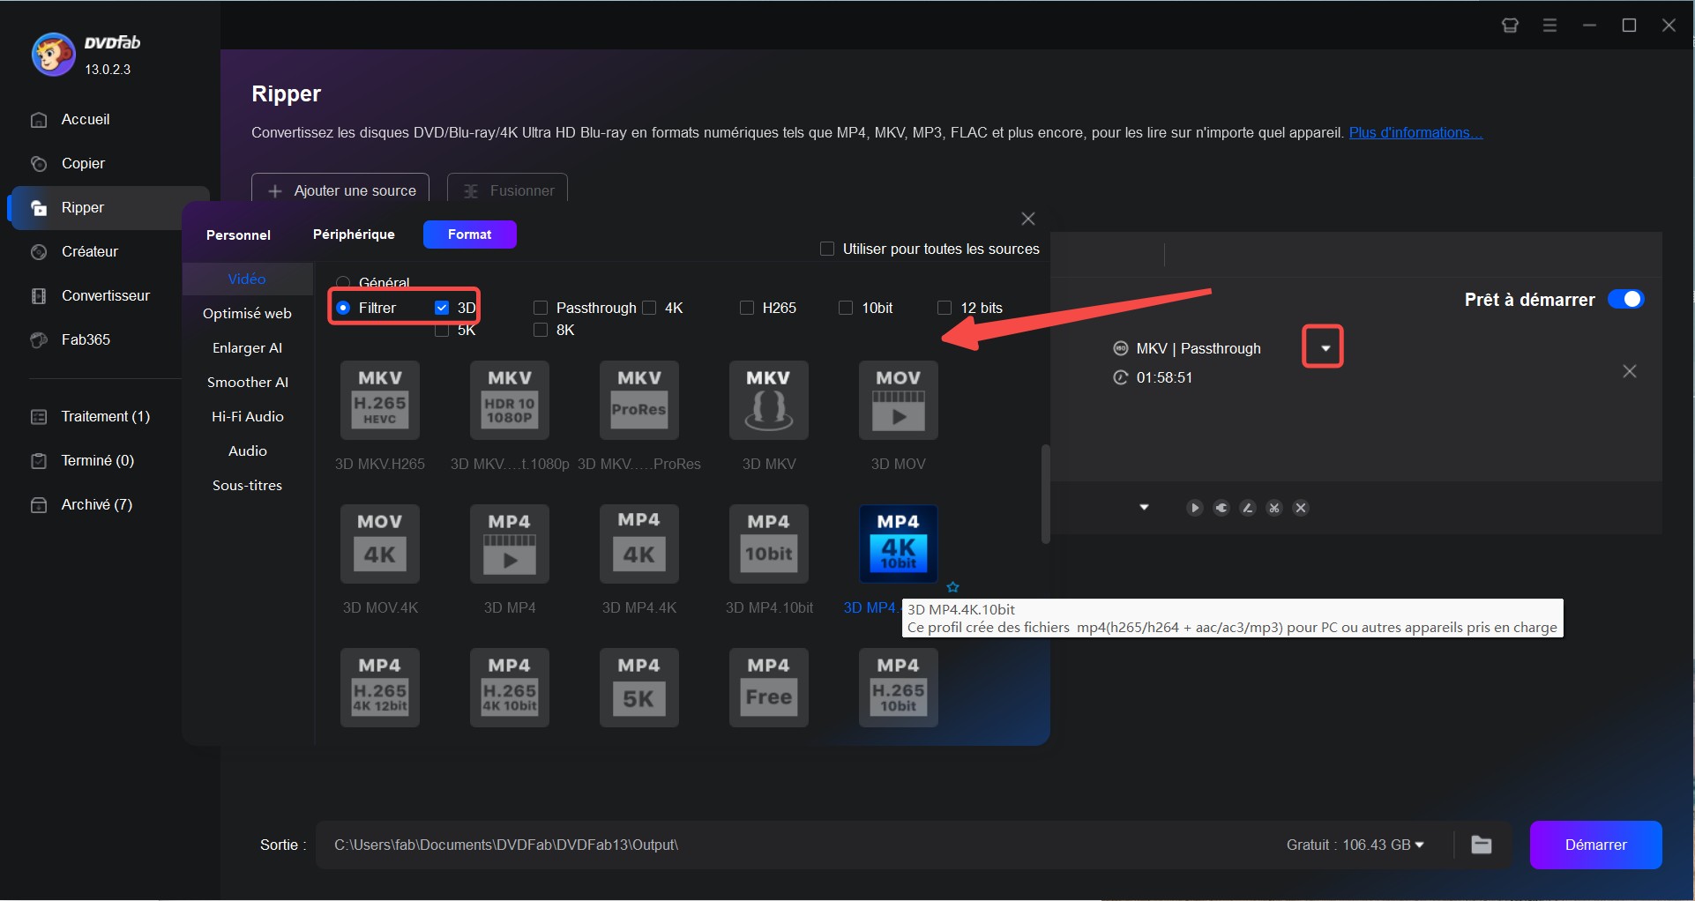Viewport: 1695px width, 901px height.
Task: Switch to the Périphérique tab
Action: click(x=354, y=235)
